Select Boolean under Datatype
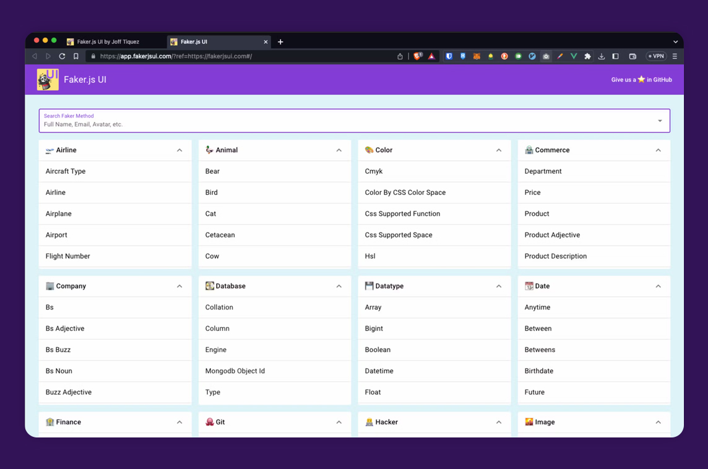Image resolution: width=708 pixels, height=469 pixels. (x=434, y=350)
